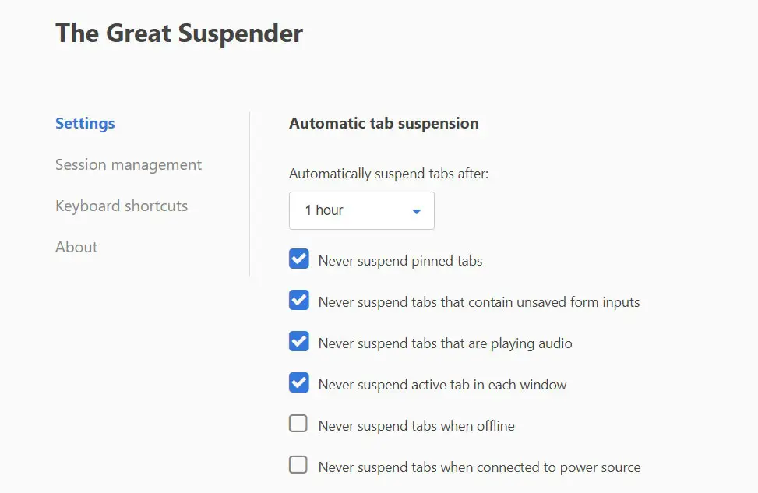Click 'Never suspend tabs when connected to power source' text
This screenshot has height=493, width=758.
point(479,467)
